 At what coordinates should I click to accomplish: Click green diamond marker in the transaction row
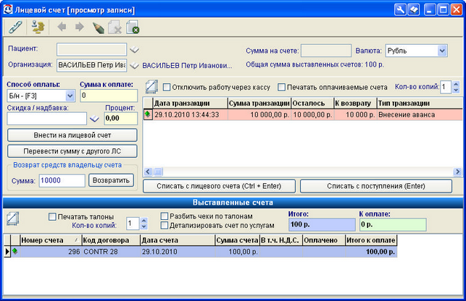(148, 114)
